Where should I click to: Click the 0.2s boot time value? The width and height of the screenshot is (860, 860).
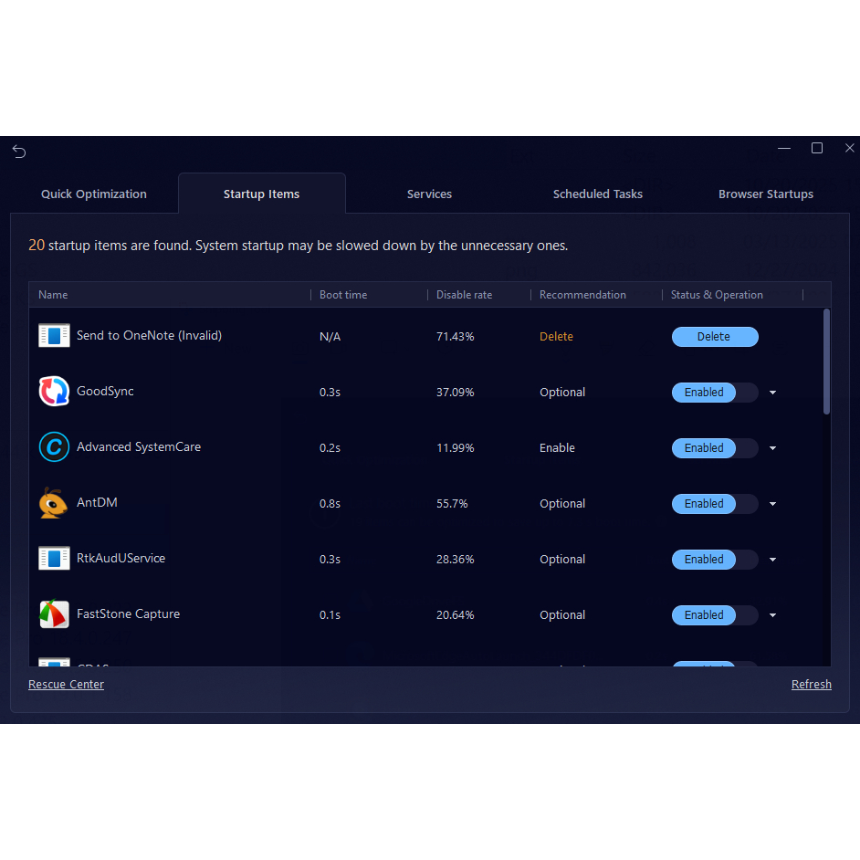[330, 448]
